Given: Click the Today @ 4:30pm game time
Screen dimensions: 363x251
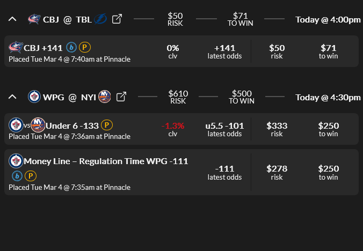Looking at the screenshot, I should click(328, 97).
